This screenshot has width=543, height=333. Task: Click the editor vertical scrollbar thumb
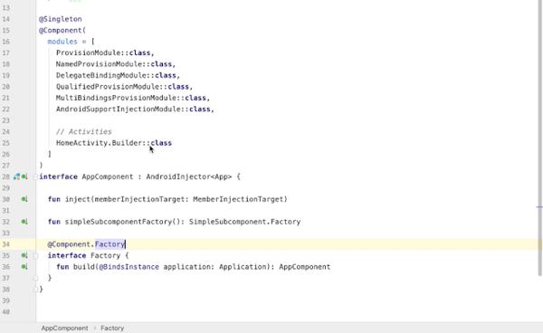click(540, 138)
